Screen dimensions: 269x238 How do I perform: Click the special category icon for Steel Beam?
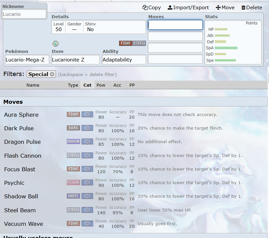pyautogui.click(x=87, y=210)
